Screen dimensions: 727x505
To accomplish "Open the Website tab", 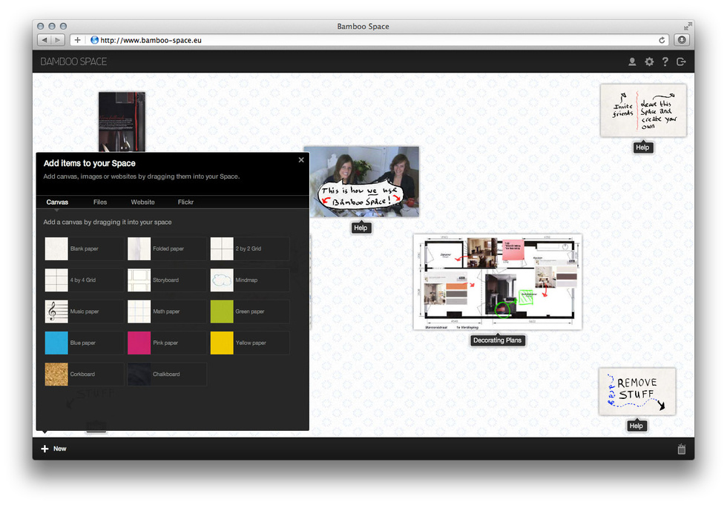I will (142, 202).
